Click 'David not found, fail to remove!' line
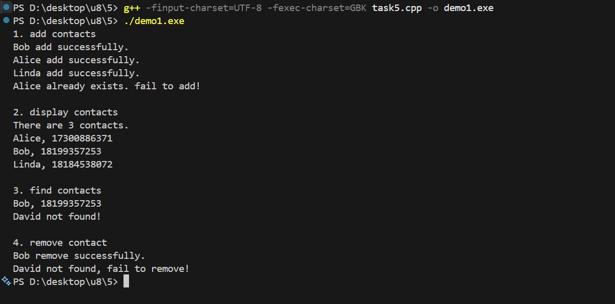 click(101, 269)
